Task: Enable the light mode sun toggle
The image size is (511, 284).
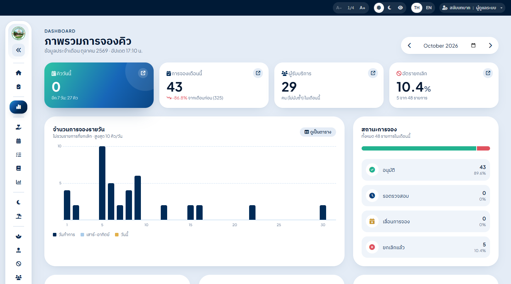Action: (379, 8)
